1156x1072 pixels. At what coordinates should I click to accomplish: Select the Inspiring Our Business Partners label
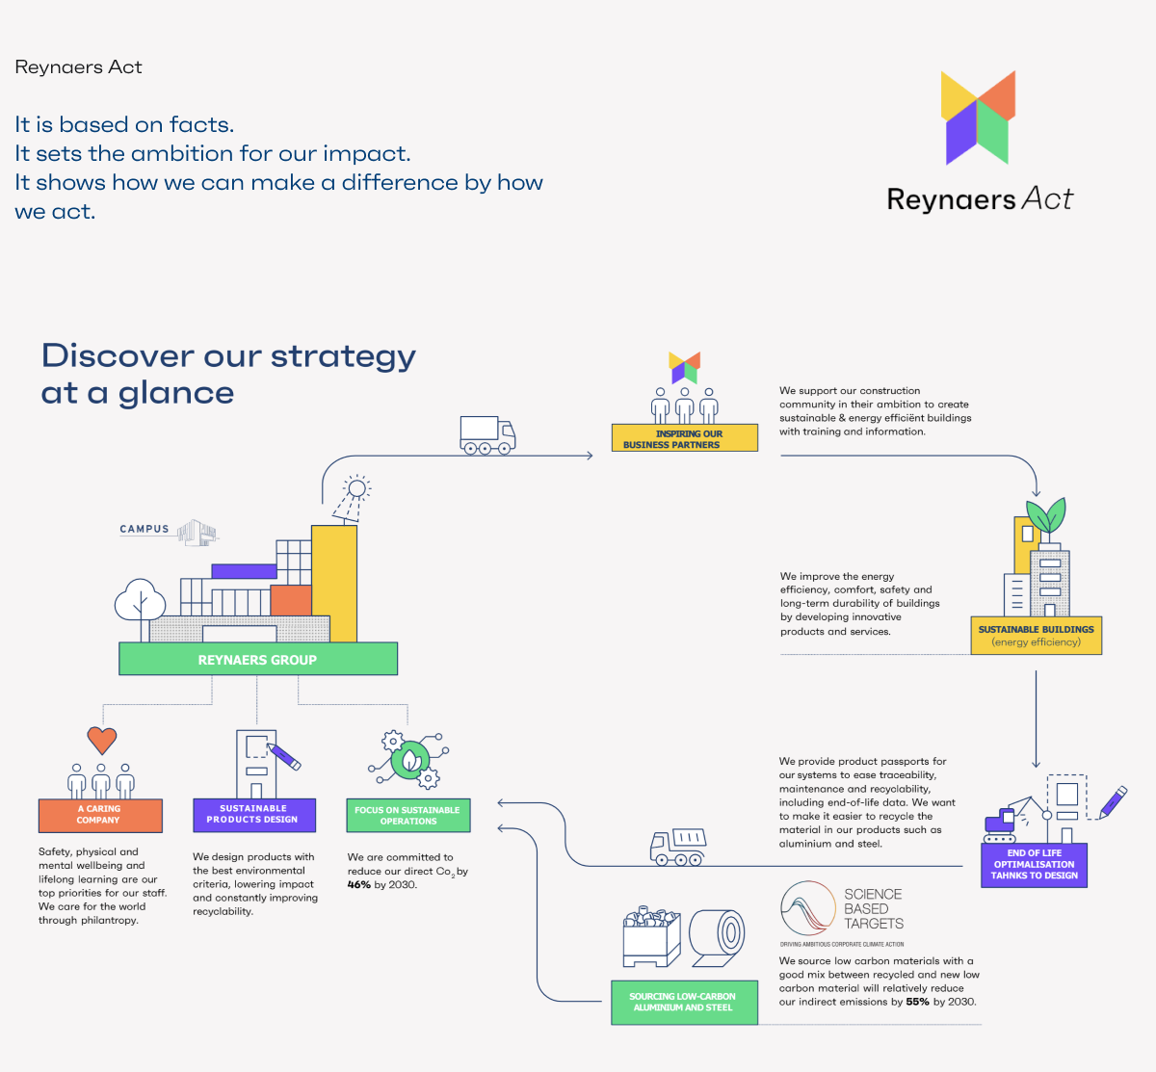pyautogui.click(x=685, y=438)
